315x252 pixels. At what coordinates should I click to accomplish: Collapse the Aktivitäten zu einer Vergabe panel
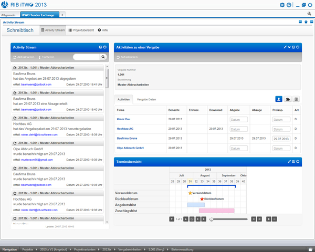click(x=289, y=47)
